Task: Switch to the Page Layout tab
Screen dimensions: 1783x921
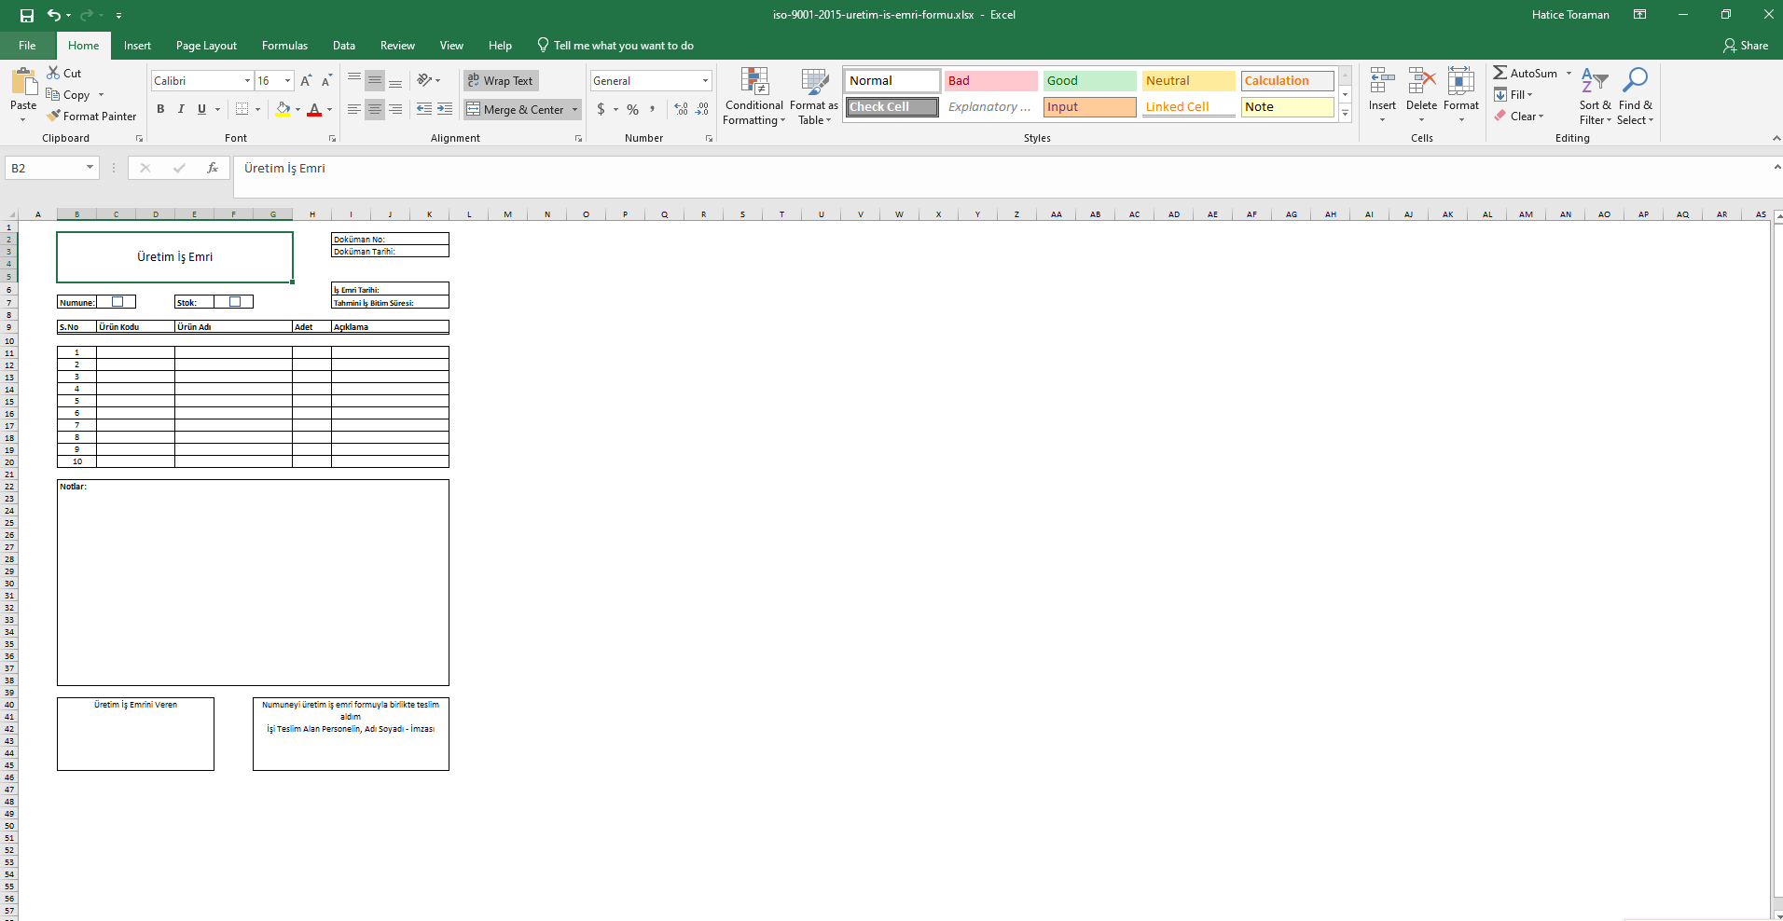Action: click(206, 46)
